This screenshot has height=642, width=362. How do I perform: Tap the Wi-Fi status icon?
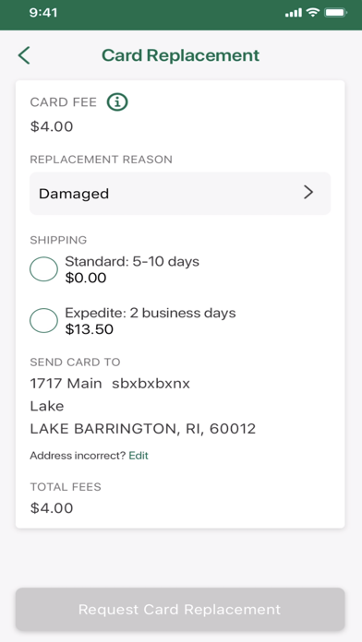313,13
